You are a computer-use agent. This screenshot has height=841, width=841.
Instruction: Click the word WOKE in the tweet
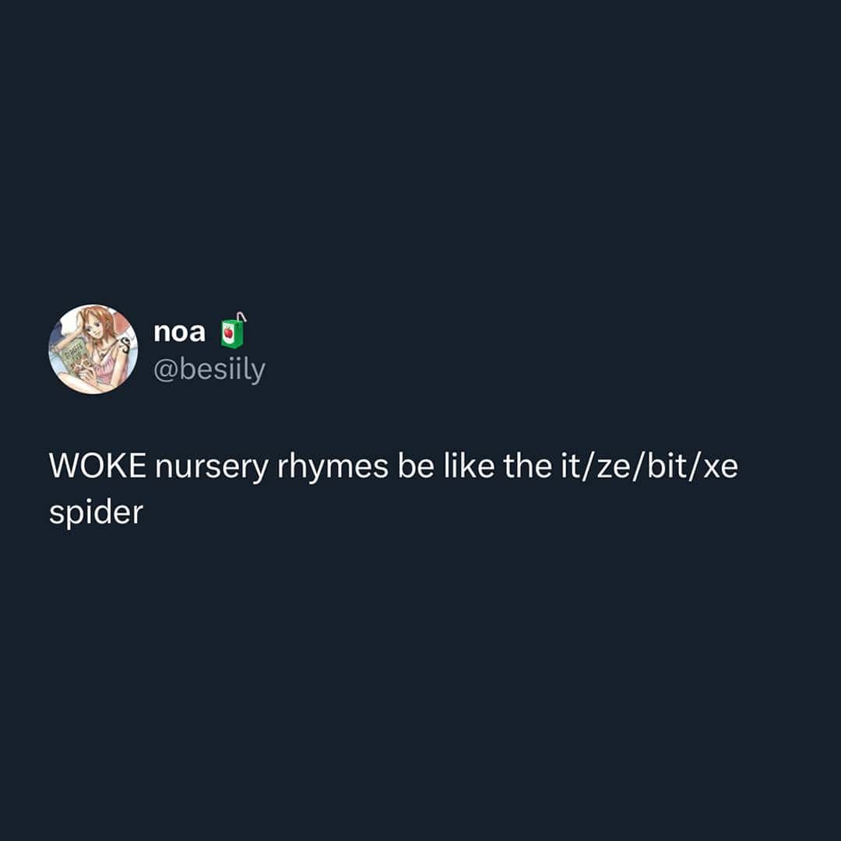97,466
